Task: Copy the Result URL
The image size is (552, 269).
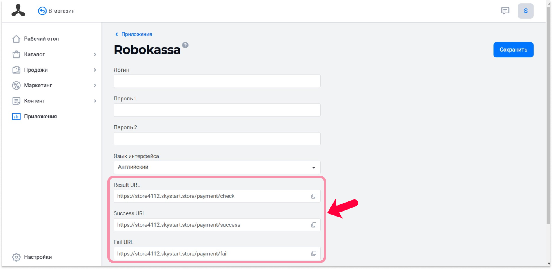Action: (x=314, y=196)
